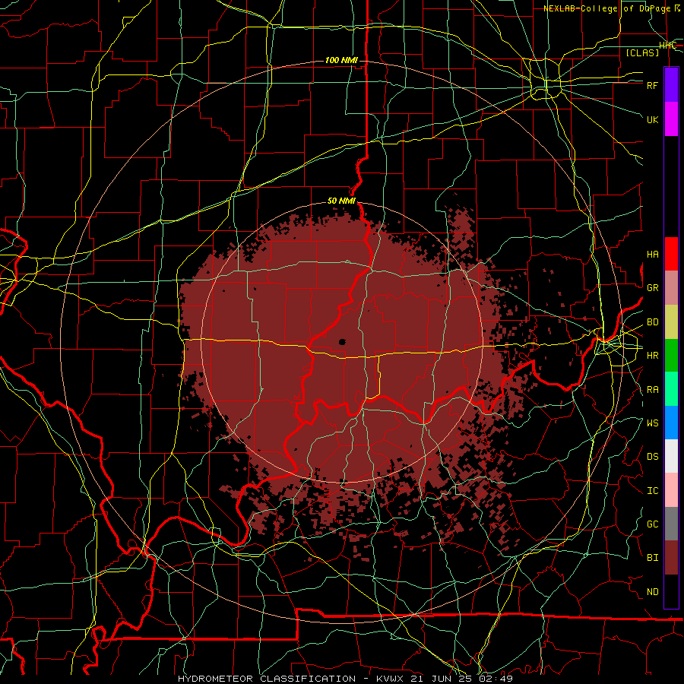Viewport: 684px width, 684px height.
Task: Click the UK legend label
Action: (652, 119)
